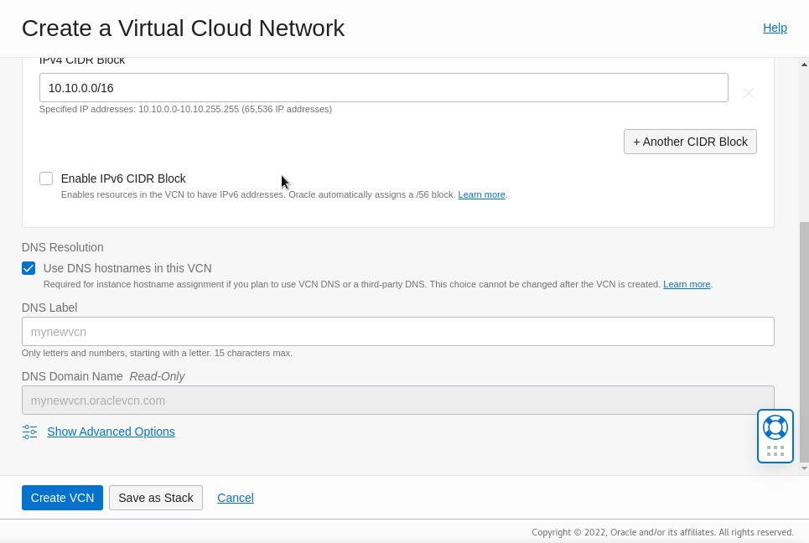Cancel the VCN creation
This screenshot has height=543, width=809.
point(235,497)
